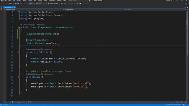189x106 pixels.
Task: Click Sign in link
Action: coord(168,1)
